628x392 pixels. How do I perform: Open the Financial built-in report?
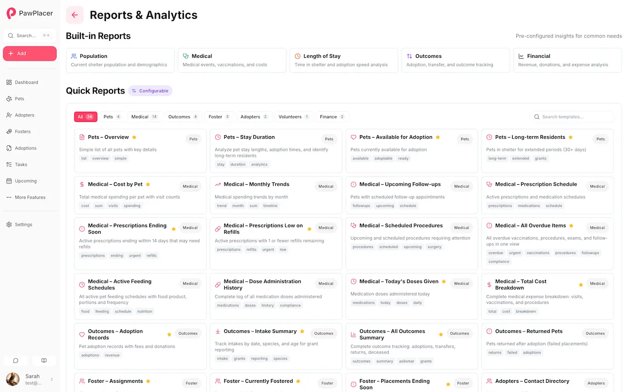coord(567,60)
